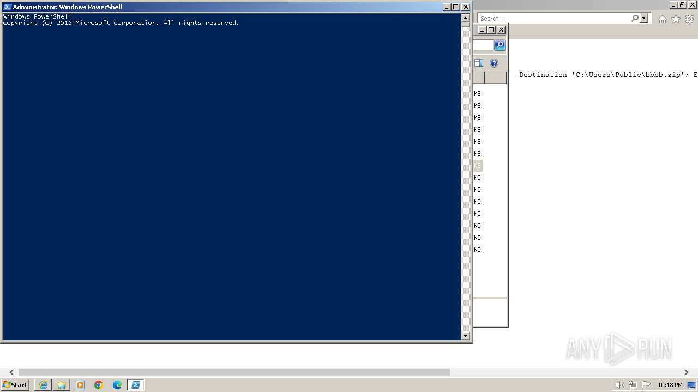Toggle the Explorer preview pane icon
This screenshot has width=698, height=392.
[x=478, y=63]
